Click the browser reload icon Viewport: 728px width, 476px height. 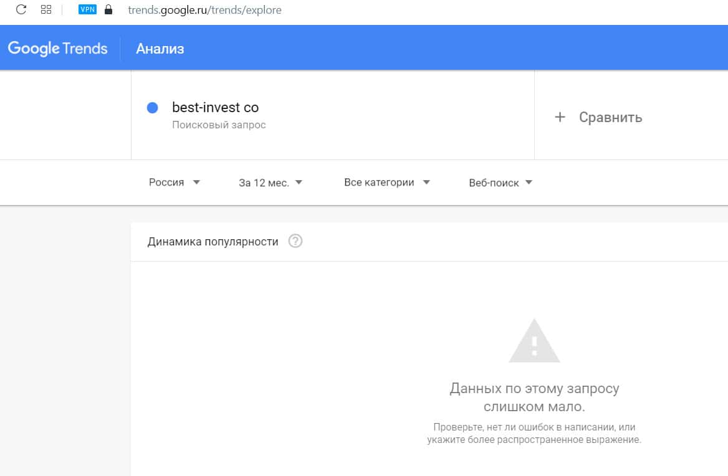[21, 9]
